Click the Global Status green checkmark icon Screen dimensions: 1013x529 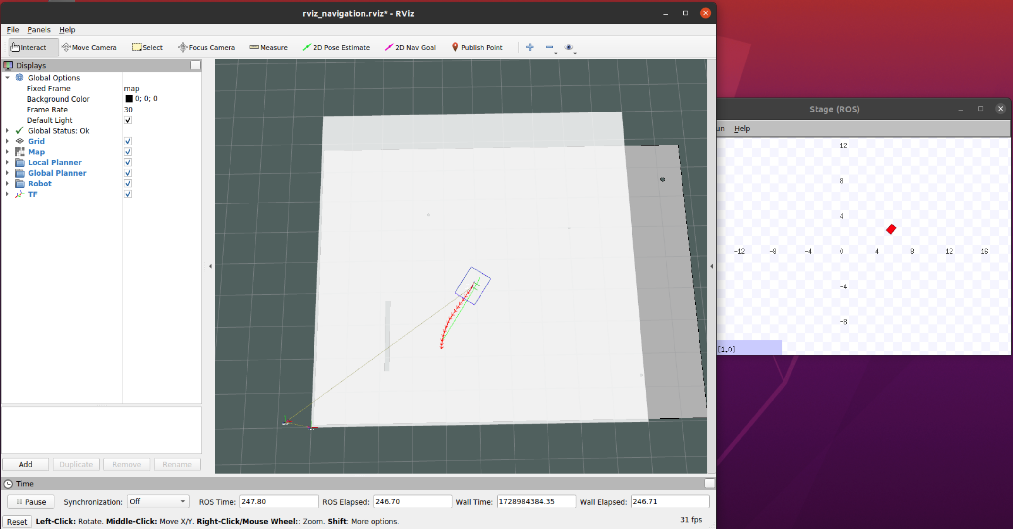[x=19, y=130]
